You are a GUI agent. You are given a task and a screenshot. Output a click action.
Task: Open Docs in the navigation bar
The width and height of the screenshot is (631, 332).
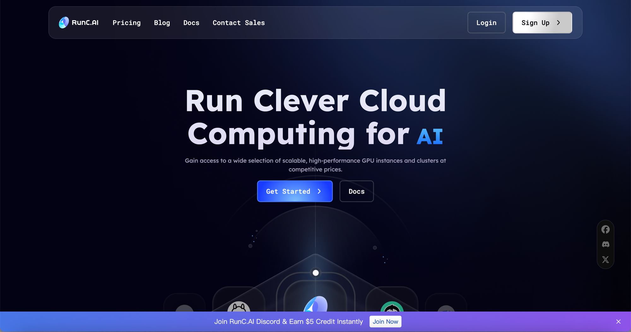[191, 23]
